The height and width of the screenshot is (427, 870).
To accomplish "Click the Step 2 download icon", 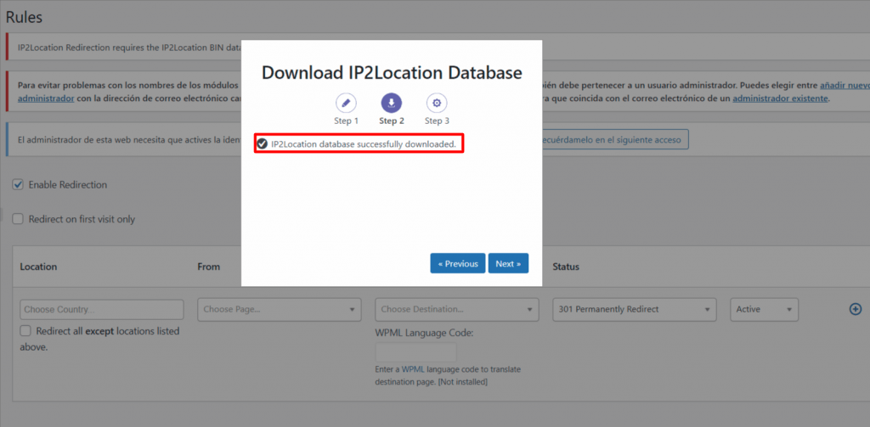I will [x=391, y=104].
